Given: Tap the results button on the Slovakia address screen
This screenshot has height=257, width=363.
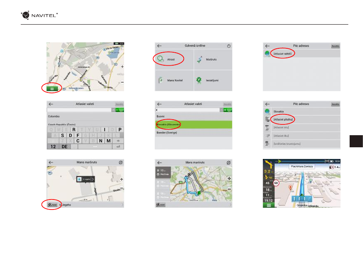Looking at the screenshot, I should (x=335, y=105).
